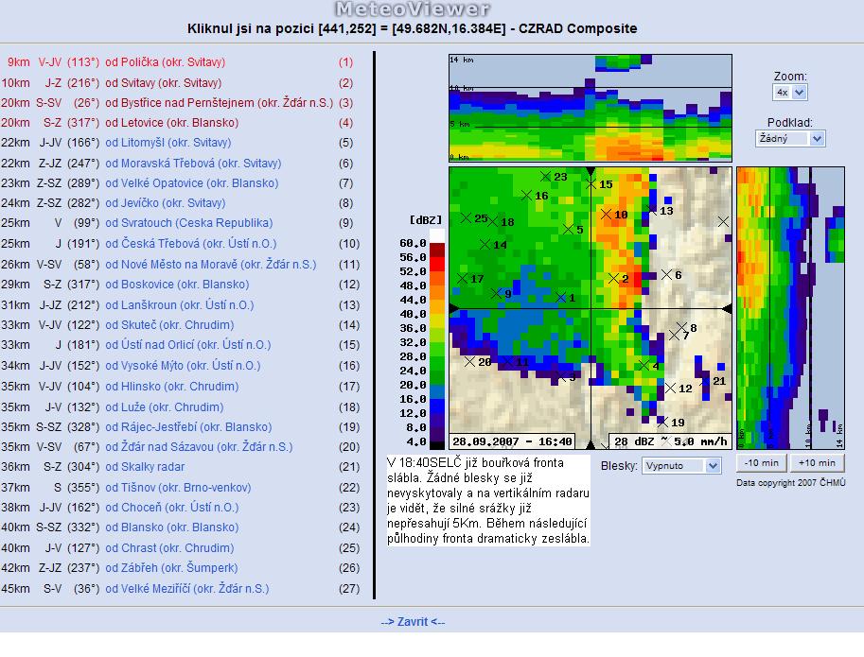Click the horizontal cross-section panel above the map
Image resolution: width=864 pixels, height=657 pixels.
coord(591,108)
